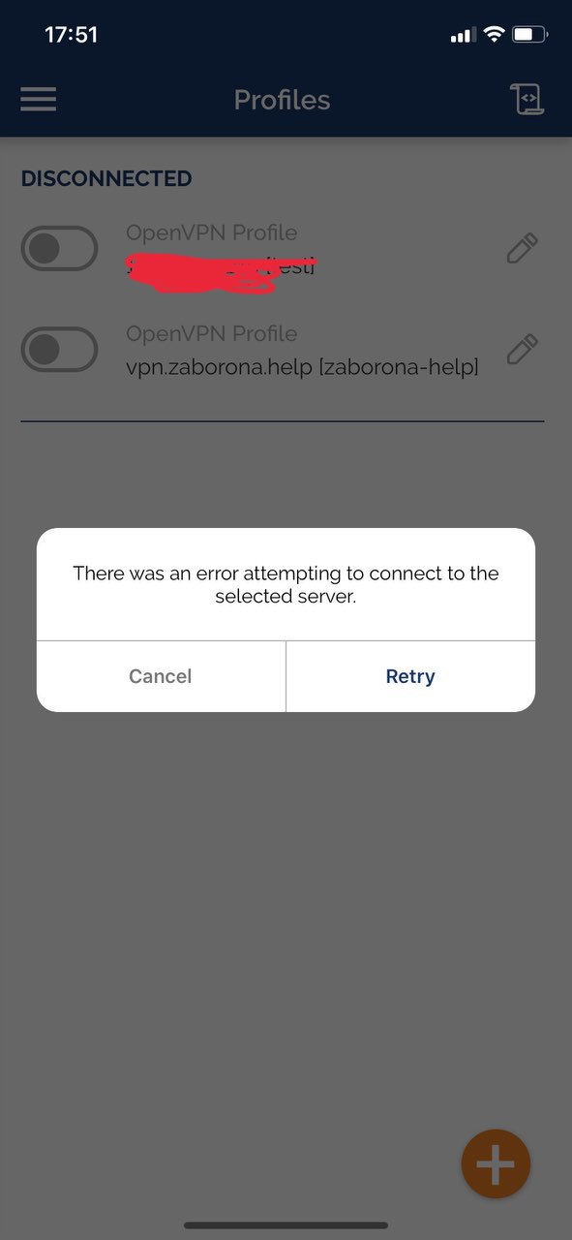Retry connecting to the server
This screenshot has width=572, height=1240.
[x=410, y=676]
